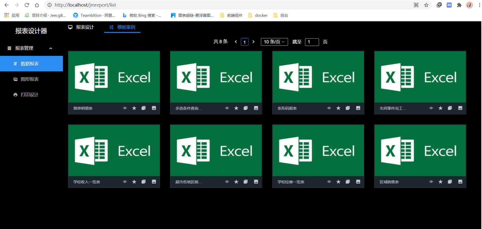Open docker bookmark folder
The height and width of the screenshot is (229, 482).
[x=258, y=15]
